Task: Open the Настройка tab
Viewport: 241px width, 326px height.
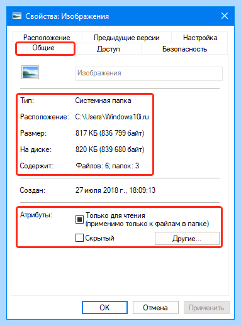Action: 199,38
